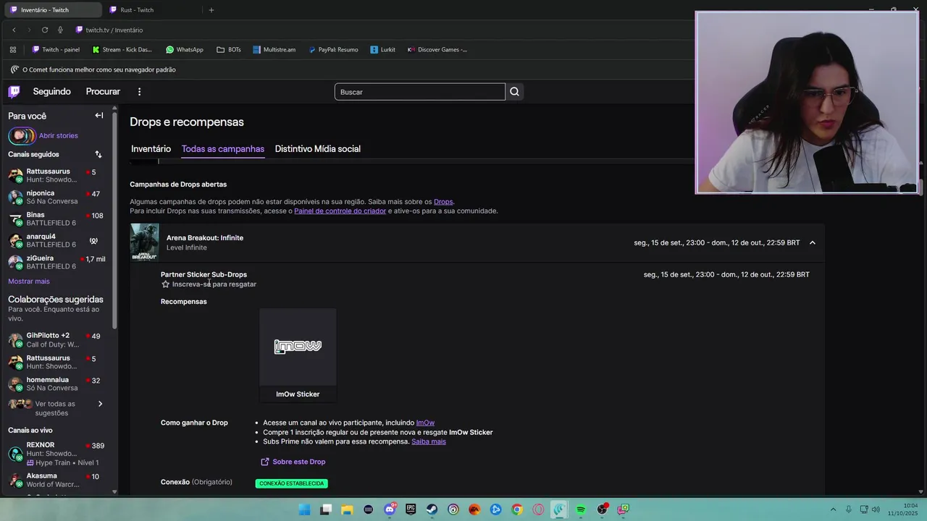Select the Inventário - Twitch browser tab
927x521 pixels.
click(53, 10)
